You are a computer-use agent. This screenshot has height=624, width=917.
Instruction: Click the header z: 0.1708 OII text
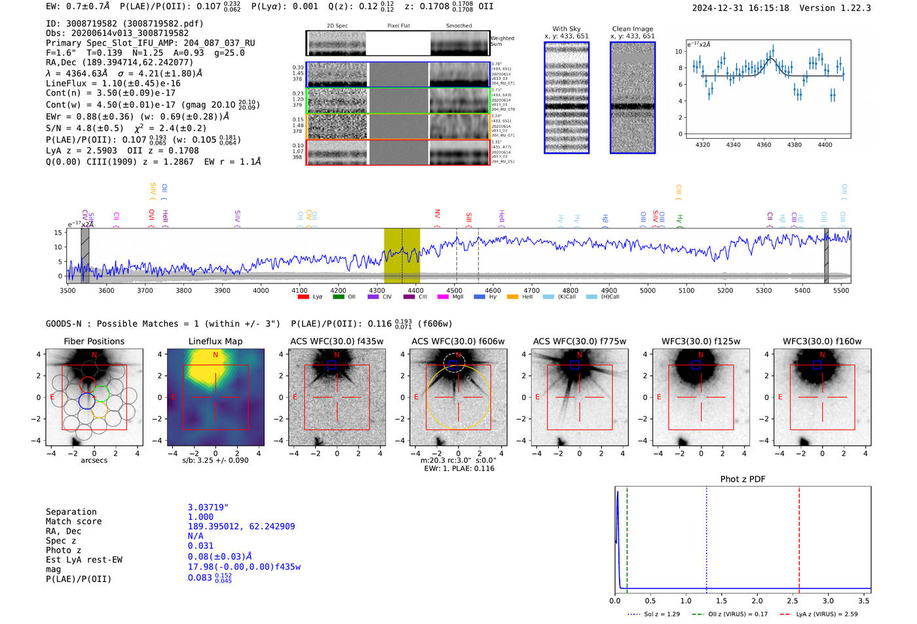pyautogui.click(x=449, y=6)
